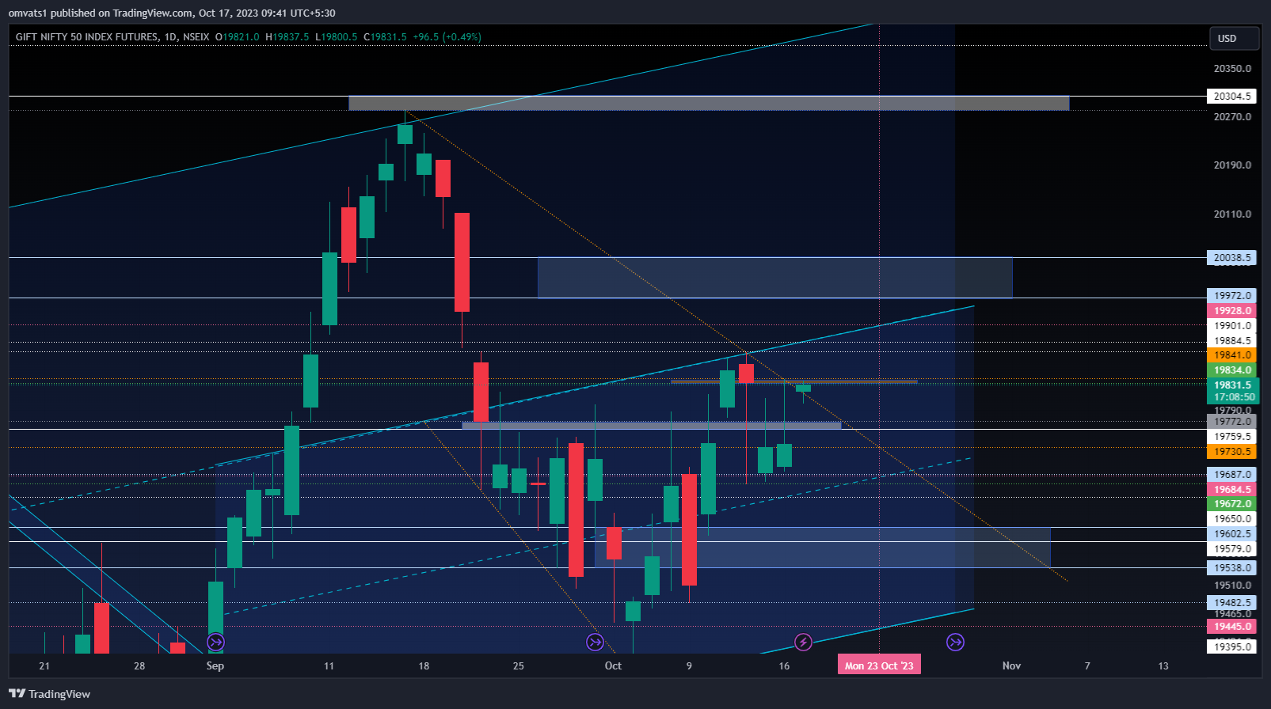Open the USD currency selector
Image resolution: width=1271 pixels, height=709 pixels.
pyautogui.click(x=1235, y=38)
